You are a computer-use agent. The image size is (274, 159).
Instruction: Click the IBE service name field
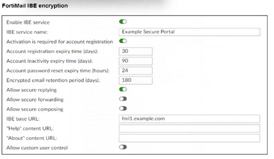[189, 32]
